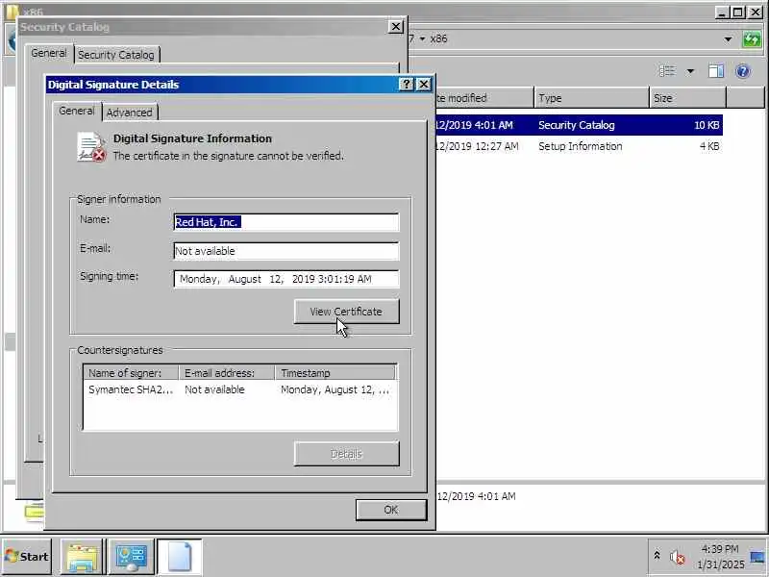Click the 10 KB size cell
The height and width of the screenshot is (577, 769).
click(707, 125)
